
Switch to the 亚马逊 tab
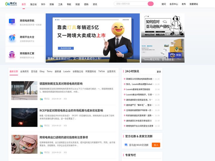click(x=34, y=72)
